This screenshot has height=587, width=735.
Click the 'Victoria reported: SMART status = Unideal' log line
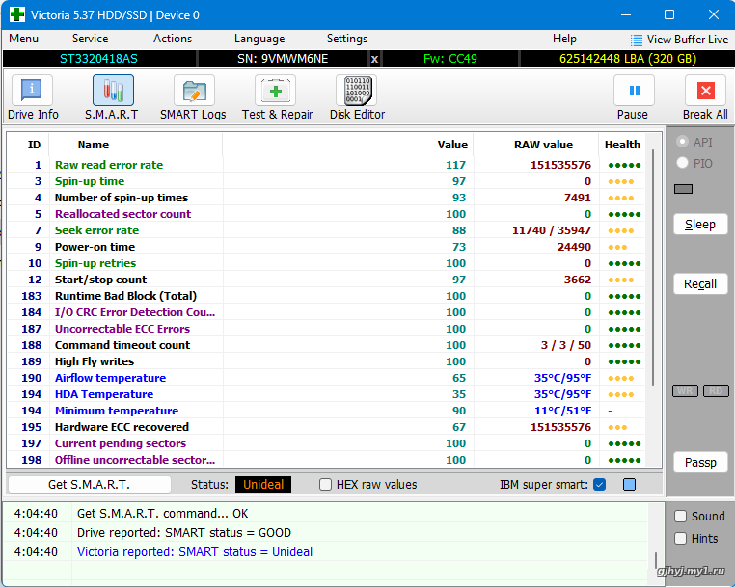coord(195,552)
